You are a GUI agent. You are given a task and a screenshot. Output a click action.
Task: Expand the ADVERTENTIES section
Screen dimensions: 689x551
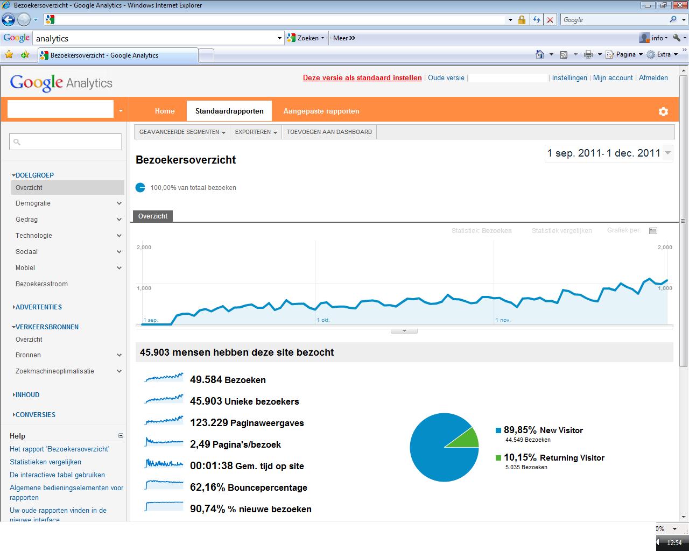[37, 307]
